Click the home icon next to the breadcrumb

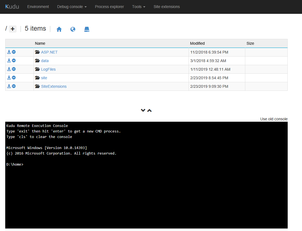click(x=59, y=29)
